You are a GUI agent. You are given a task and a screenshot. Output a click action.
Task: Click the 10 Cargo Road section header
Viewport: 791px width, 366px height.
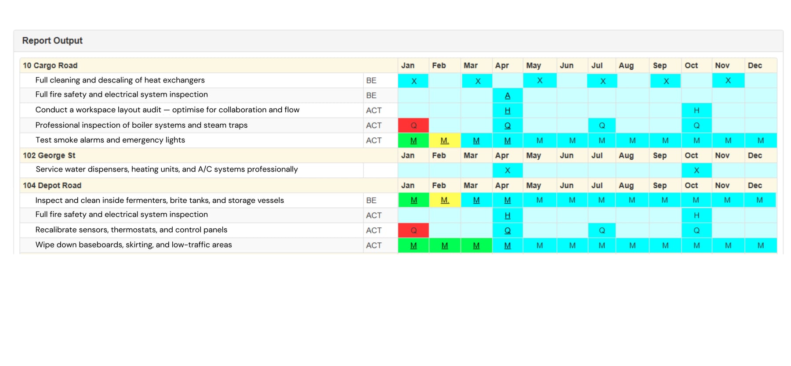tap(50, 65)
